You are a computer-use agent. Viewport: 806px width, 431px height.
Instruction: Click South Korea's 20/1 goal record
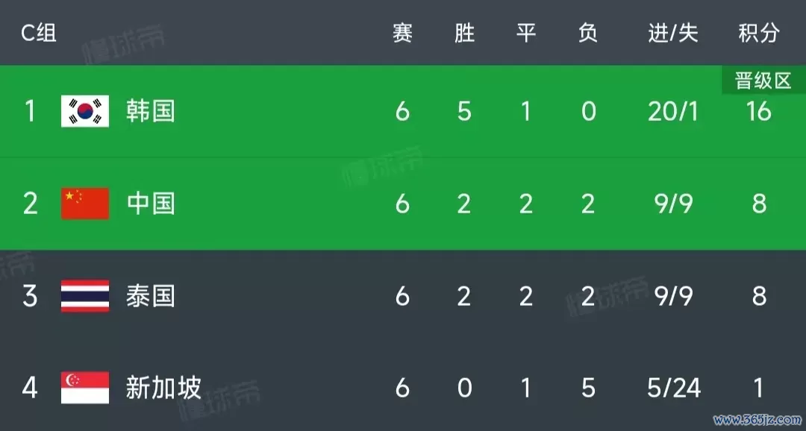pyautogui.click(x=673, y=111)
